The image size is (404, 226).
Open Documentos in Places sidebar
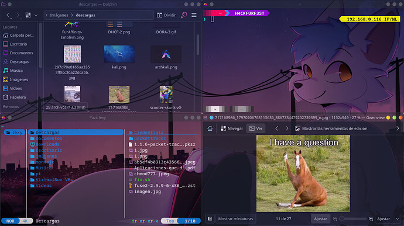point(19,53)
